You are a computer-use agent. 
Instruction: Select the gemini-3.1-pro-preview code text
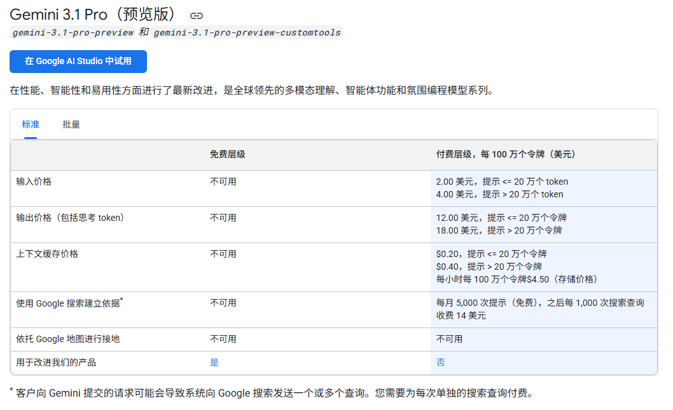(x=73, y=32)
